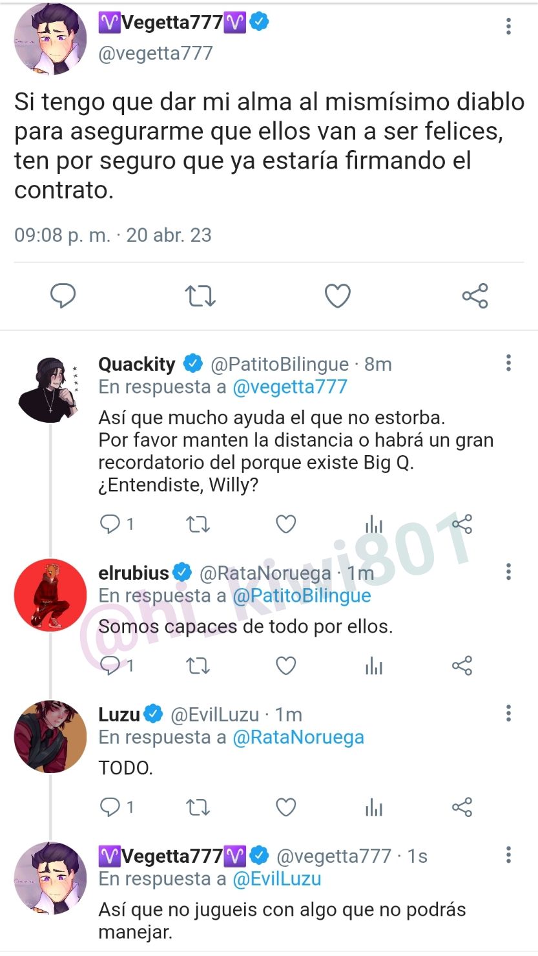Open more options on main tweet
Image resolution: width=538 pixels, height=956 pixels.
(x=509, y=27)
